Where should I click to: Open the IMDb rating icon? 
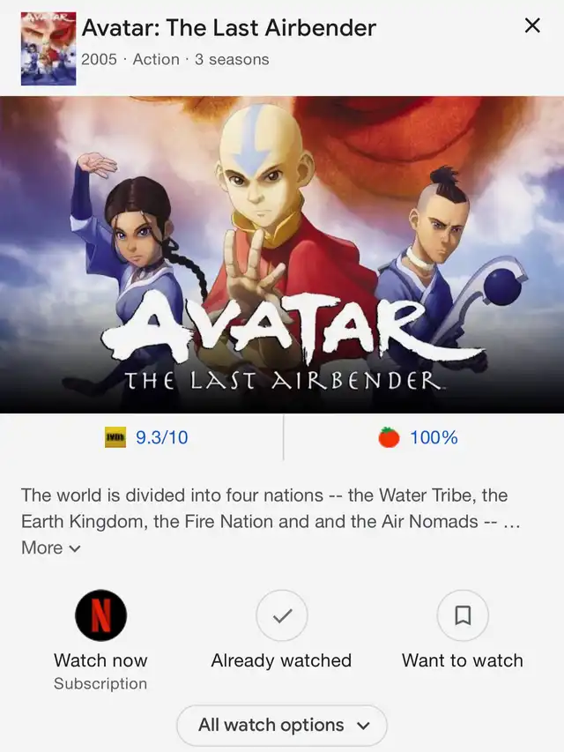[x=115, y=437]
